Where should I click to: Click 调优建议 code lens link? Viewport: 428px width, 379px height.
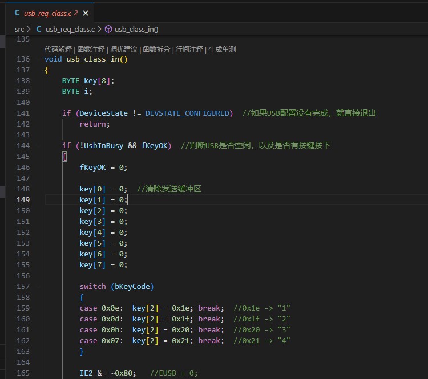pyautogui.click(x=124, y=50)
